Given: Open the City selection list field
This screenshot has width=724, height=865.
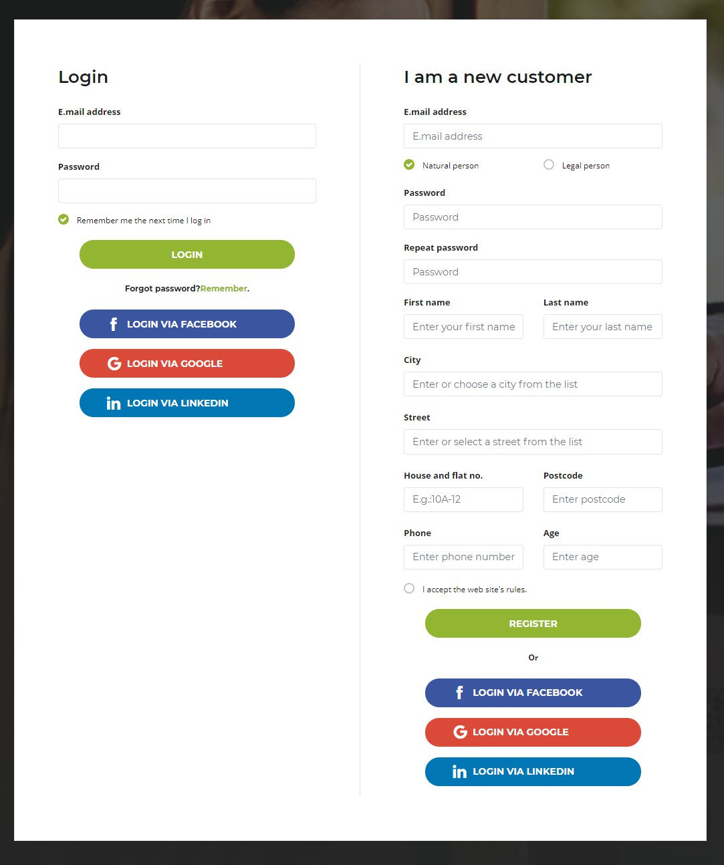Looking at the screenshot, I should (533, 384).
